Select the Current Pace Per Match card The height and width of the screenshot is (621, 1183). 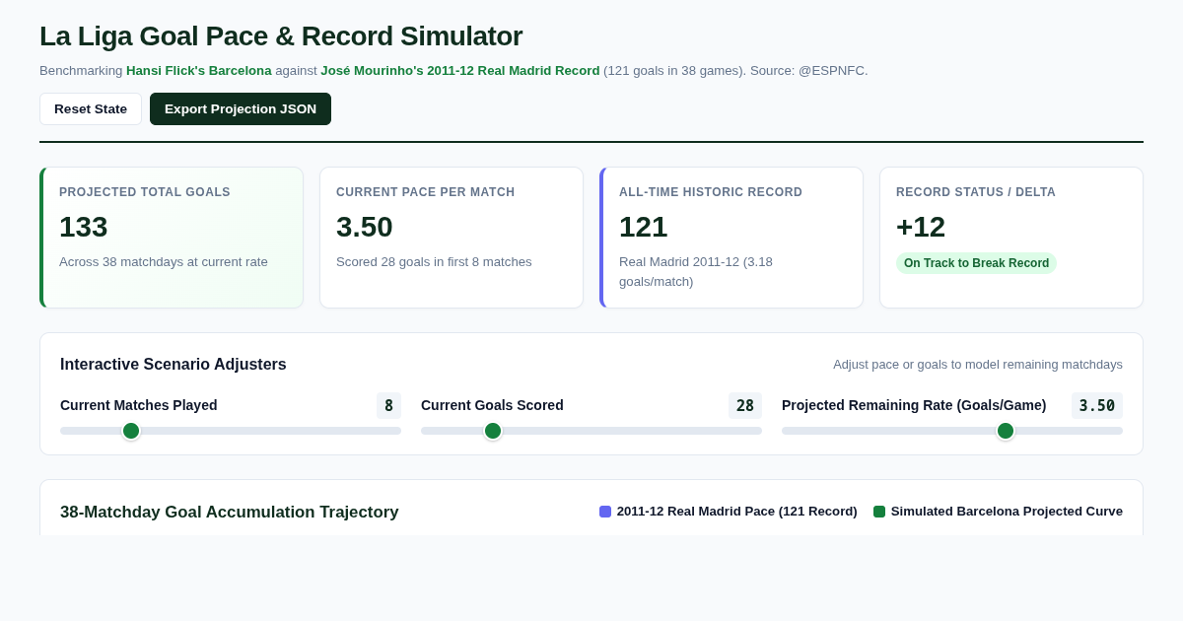click(452, 238)
